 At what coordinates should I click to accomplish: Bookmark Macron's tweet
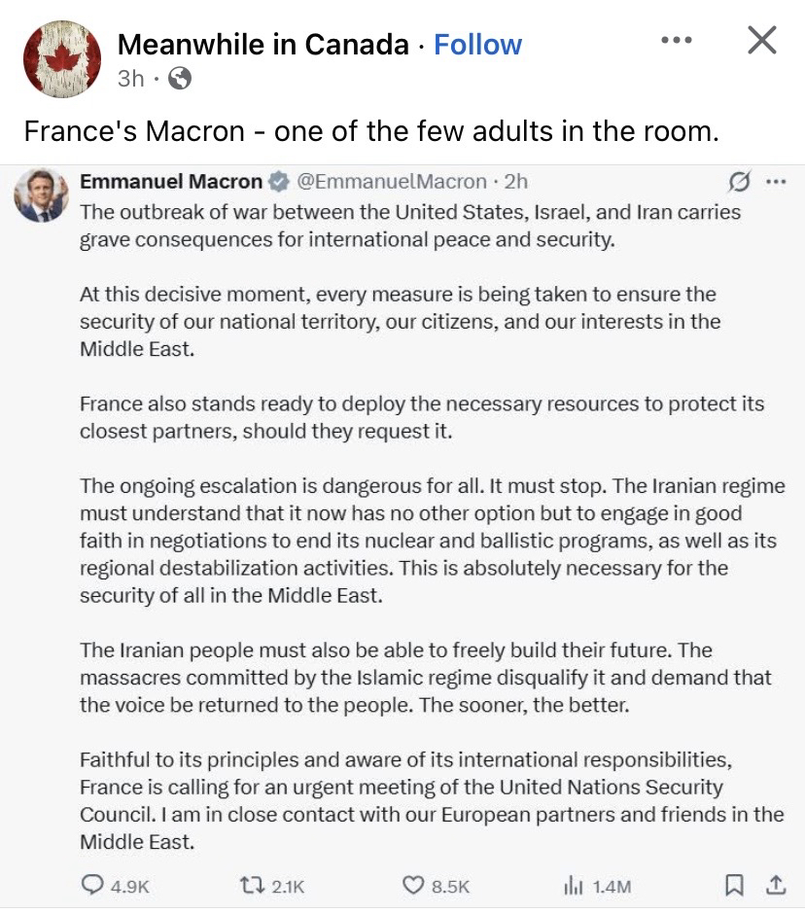coord(734,885)
